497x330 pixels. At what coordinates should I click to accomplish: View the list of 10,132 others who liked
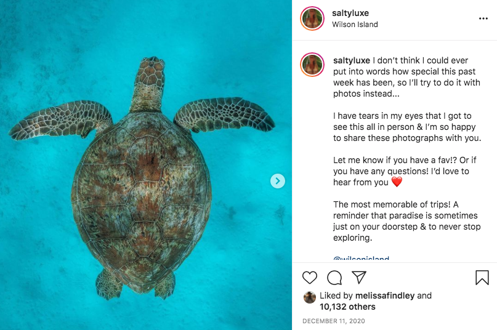(x=347, y=307)
